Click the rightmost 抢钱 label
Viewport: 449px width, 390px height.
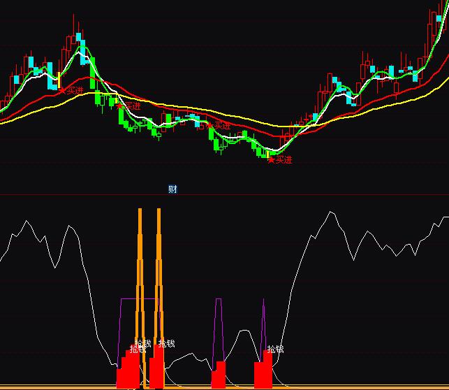pos(275,349)
